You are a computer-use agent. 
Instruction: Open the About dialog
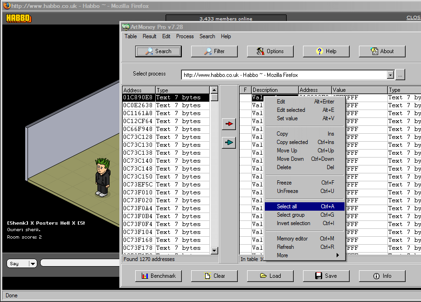click(x=382, y=51)
